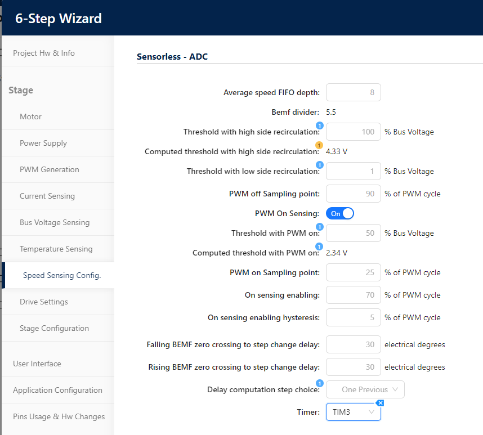Image resolution: width=483 pixels, height=435 pixels.
Task: Open the Delay computation step choice dropdown
Action: [365, 389]
